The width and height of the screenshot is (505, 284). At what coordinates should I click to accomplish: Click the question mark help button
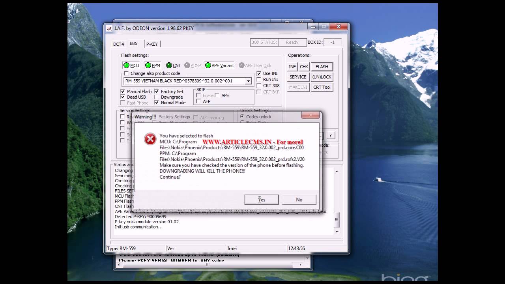tap(331, 135)
